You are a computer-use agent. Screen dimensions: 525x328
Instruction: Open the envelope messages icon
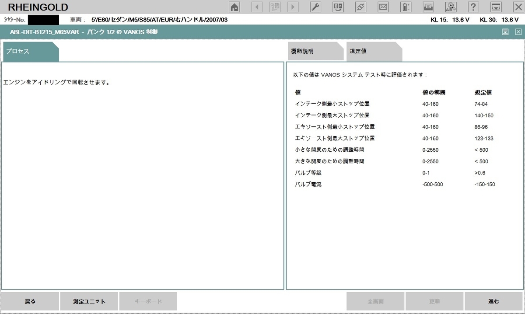[383, 7]
